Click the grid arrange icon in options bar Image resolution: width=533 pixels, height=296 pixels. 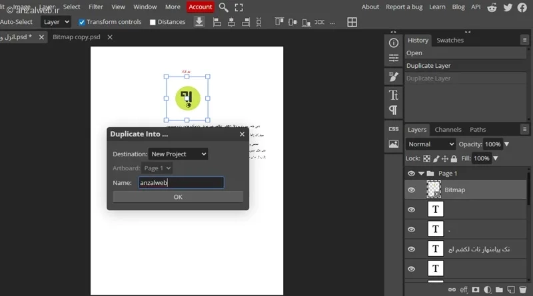[x=352, y=22]
